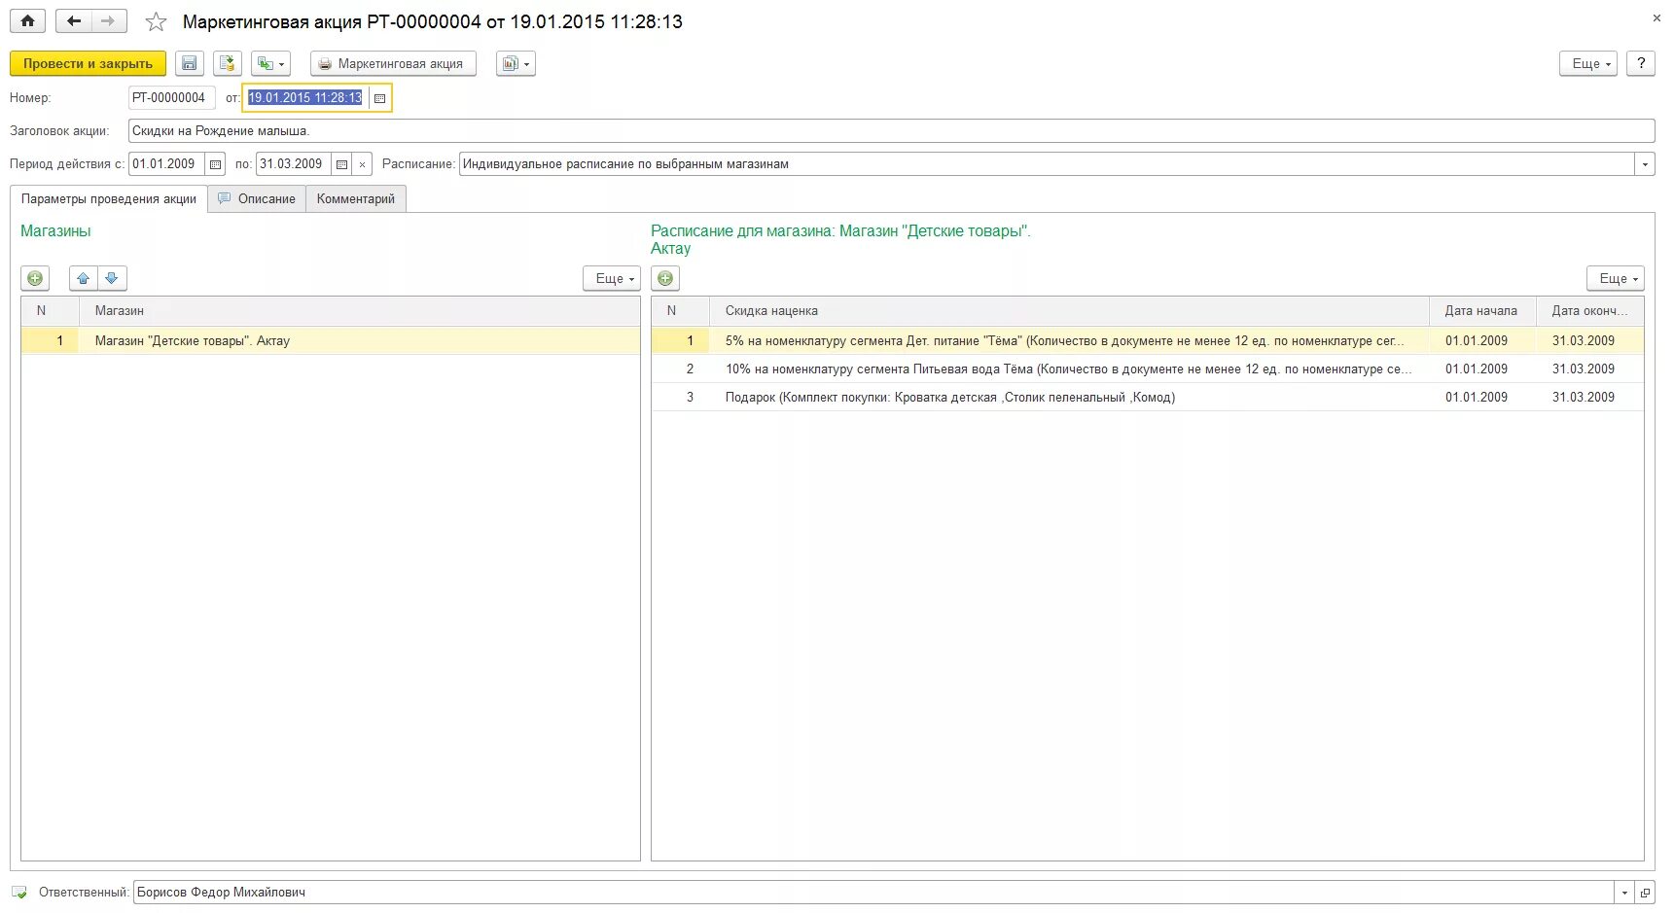Click the Ответственный field
Image resolution: width=1674 pixels, height=913 pixels.
coord(873,892)
